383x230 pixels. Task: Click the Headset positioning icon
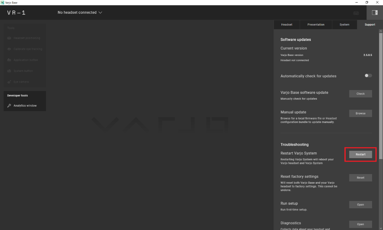pos(9,38)
